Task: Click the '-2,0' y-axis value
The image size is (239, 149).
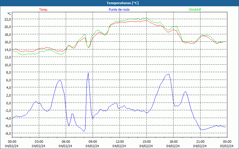Action: pyautogui.click(x=8, y=110)
